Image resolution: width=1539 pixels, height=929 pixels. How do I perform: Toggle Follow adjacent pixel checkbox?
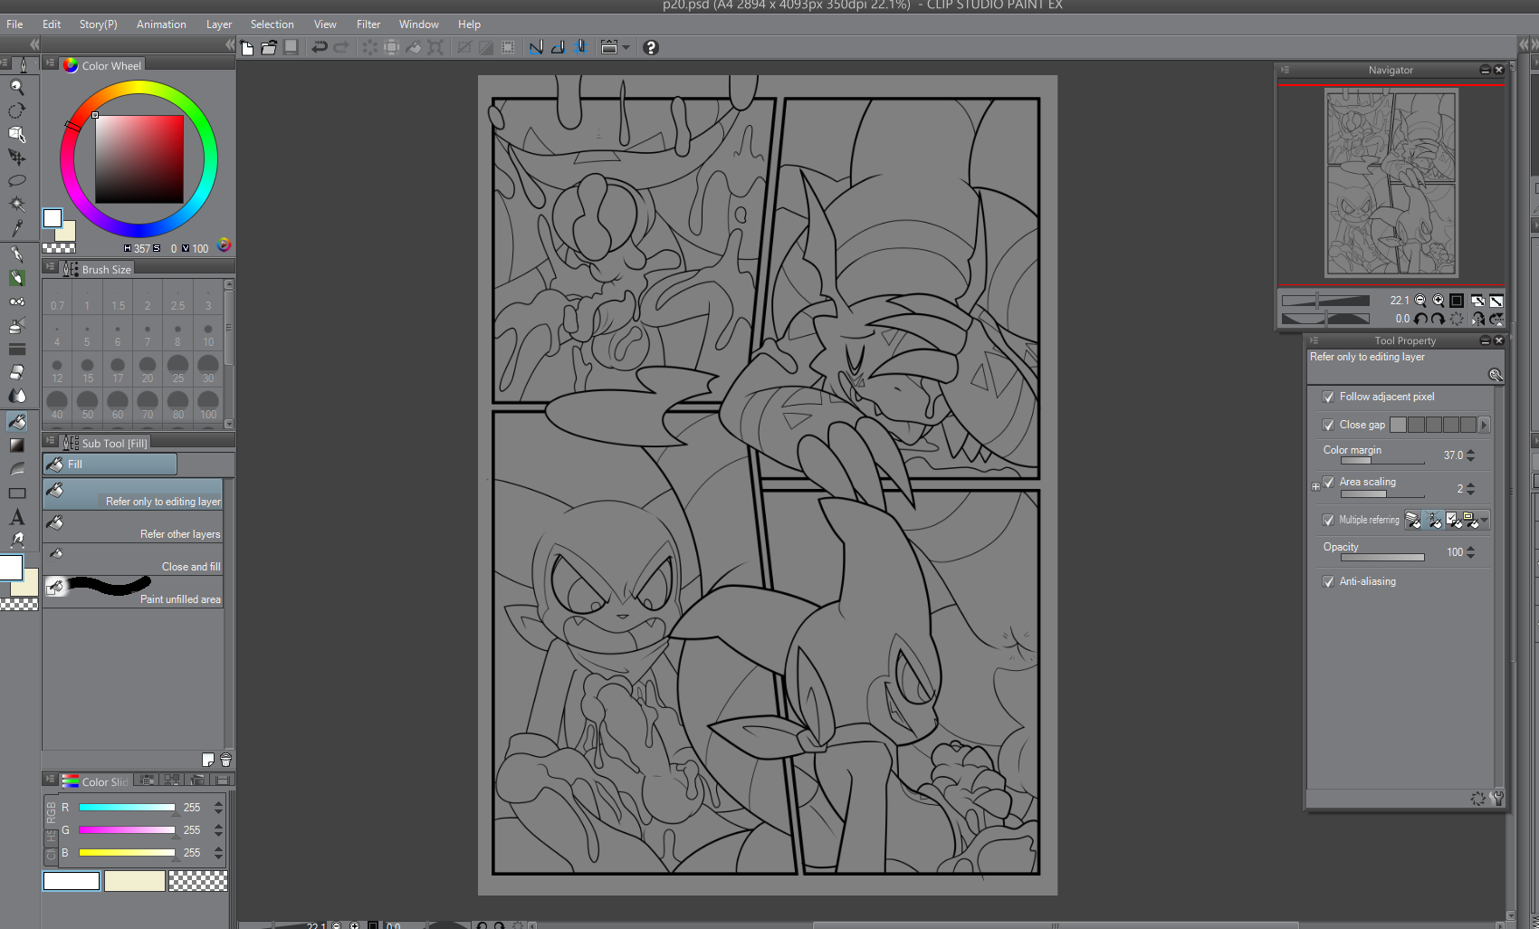[x=1328, y=397]
